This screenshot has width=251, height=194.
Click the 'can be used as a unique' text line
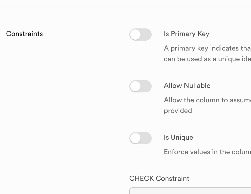click(x=207, y=59)
